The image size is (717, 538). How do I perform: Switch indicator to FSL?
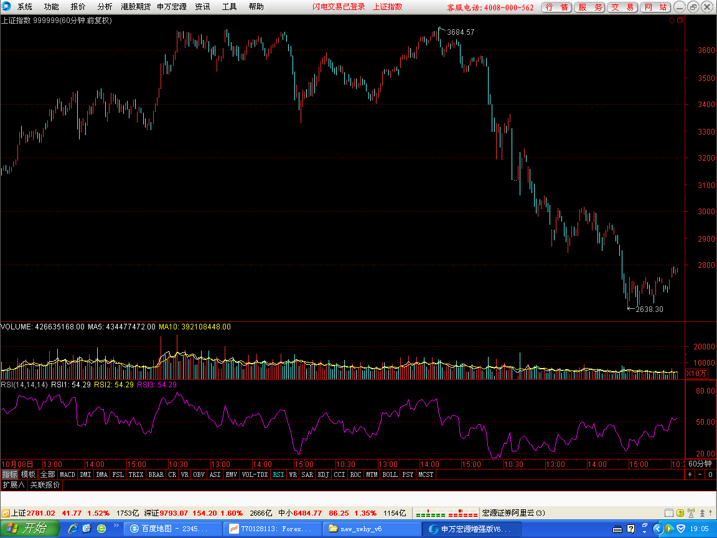118,474
